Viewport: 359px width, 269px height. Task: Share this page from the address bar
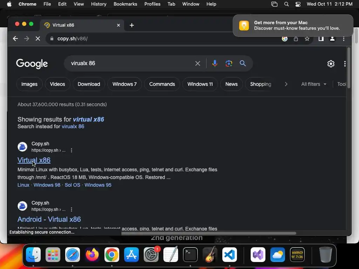click(x=296, y=39)
